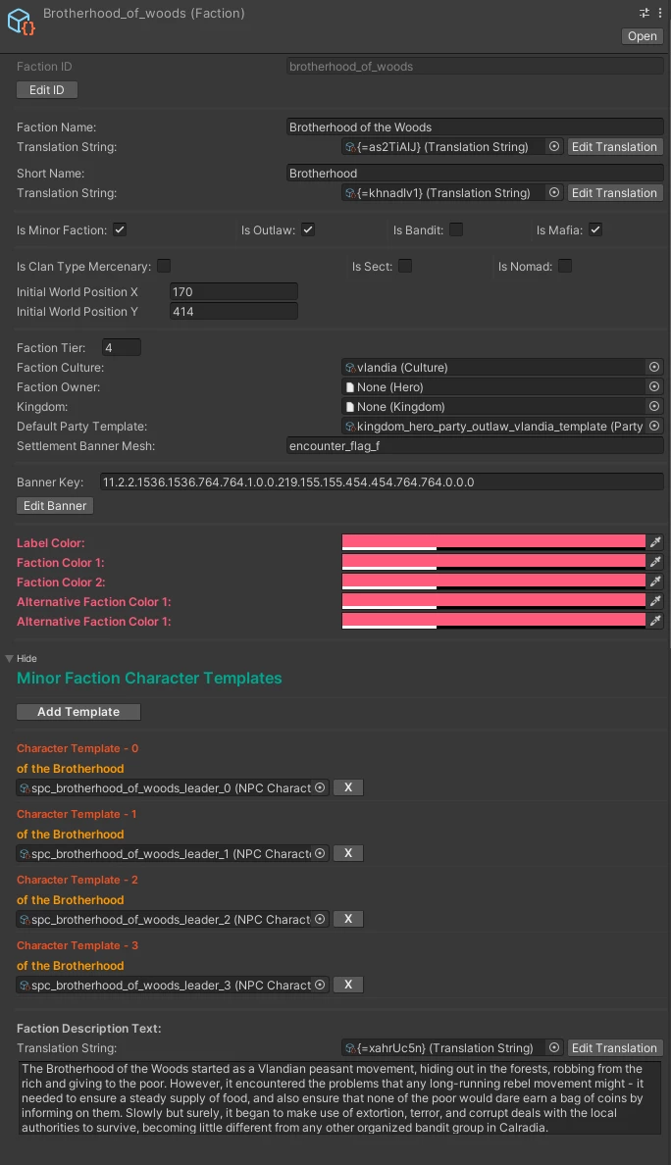Open object picker for Kingdom field
671x1165 pixels.
click(x=654, y=406)
